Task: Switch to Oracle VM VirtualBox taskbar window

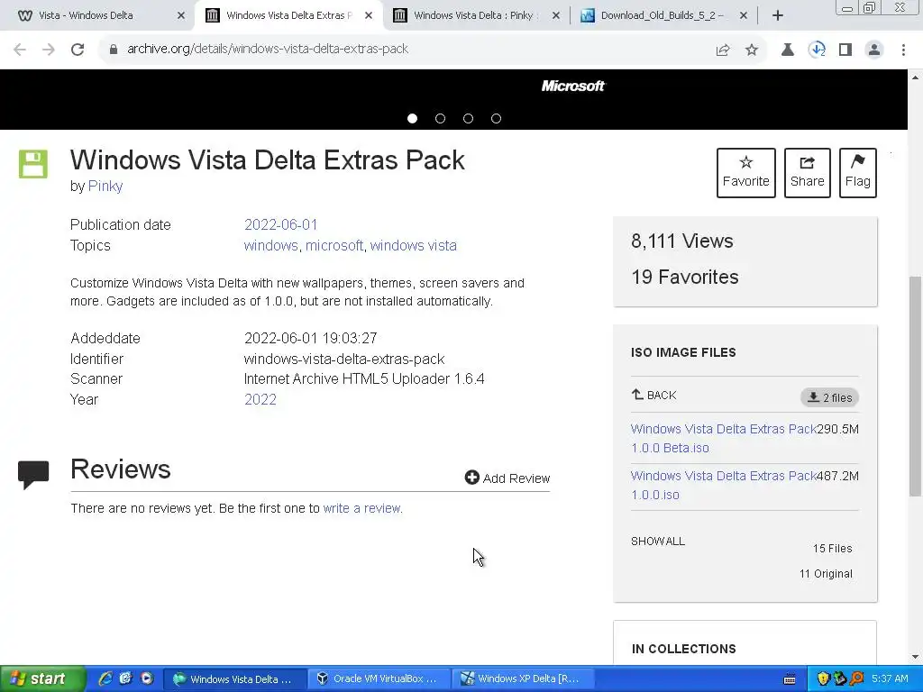Action: 379,679
